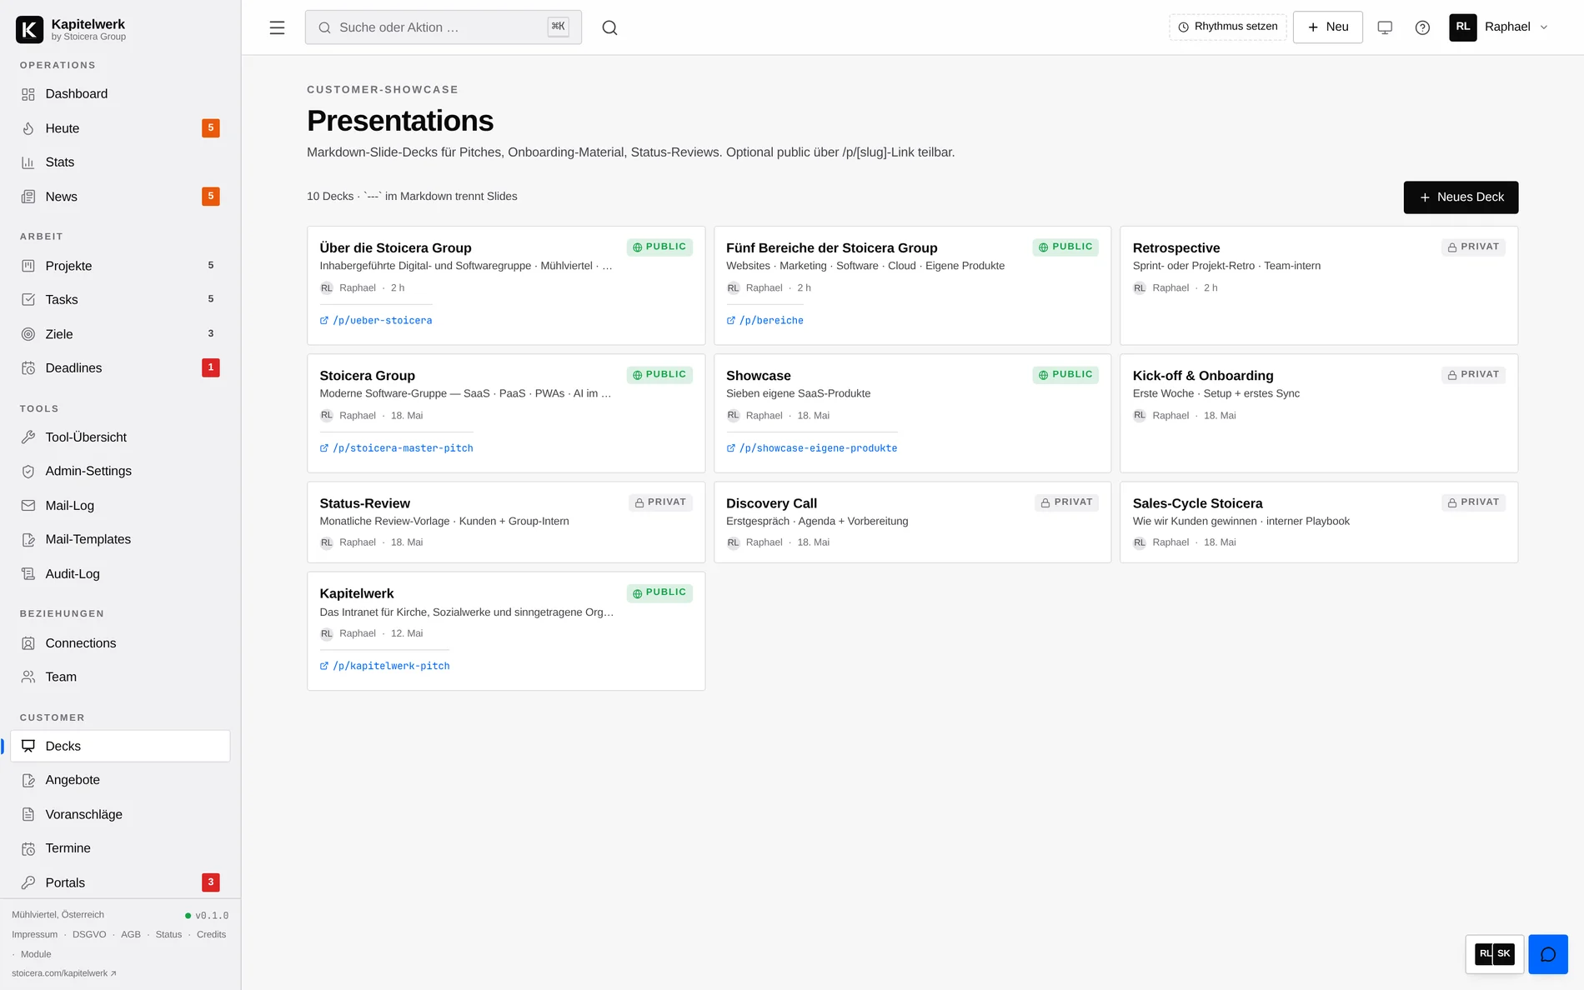This screenshot has height=990, width=1584.
Task: Expand the Raphael user menu chevron
Action: [x=1544, y=27]
